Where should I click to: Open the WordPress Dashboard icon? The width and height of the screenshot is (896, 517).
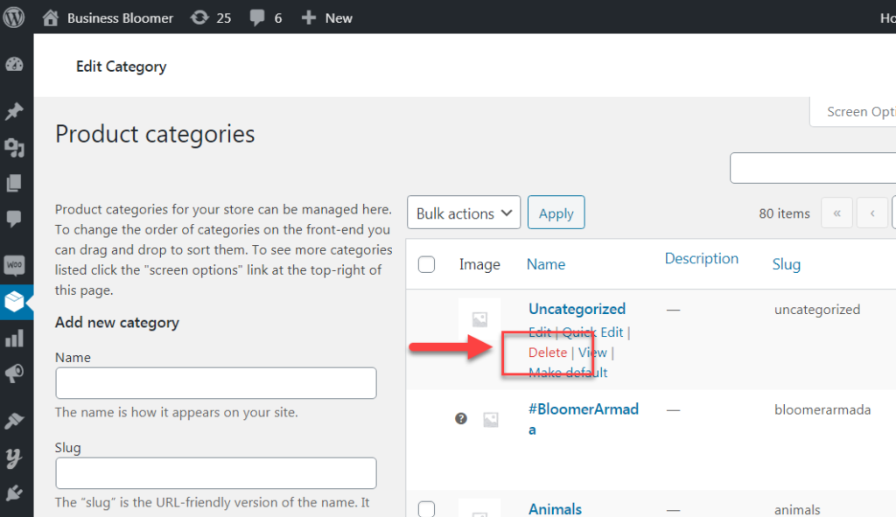(x=14, y=64)
